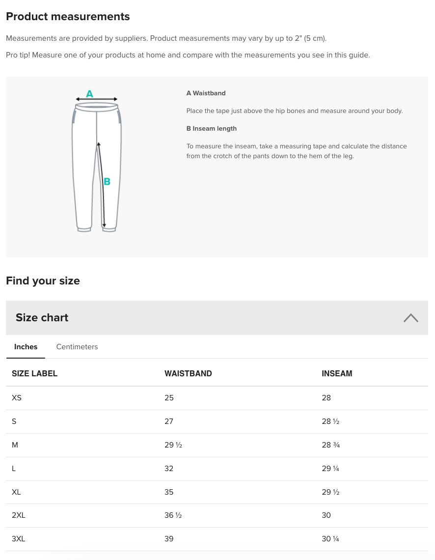The image size is (435, 560).
Task: Click the SIZE LABEL column header
Action: pos(34,373)
